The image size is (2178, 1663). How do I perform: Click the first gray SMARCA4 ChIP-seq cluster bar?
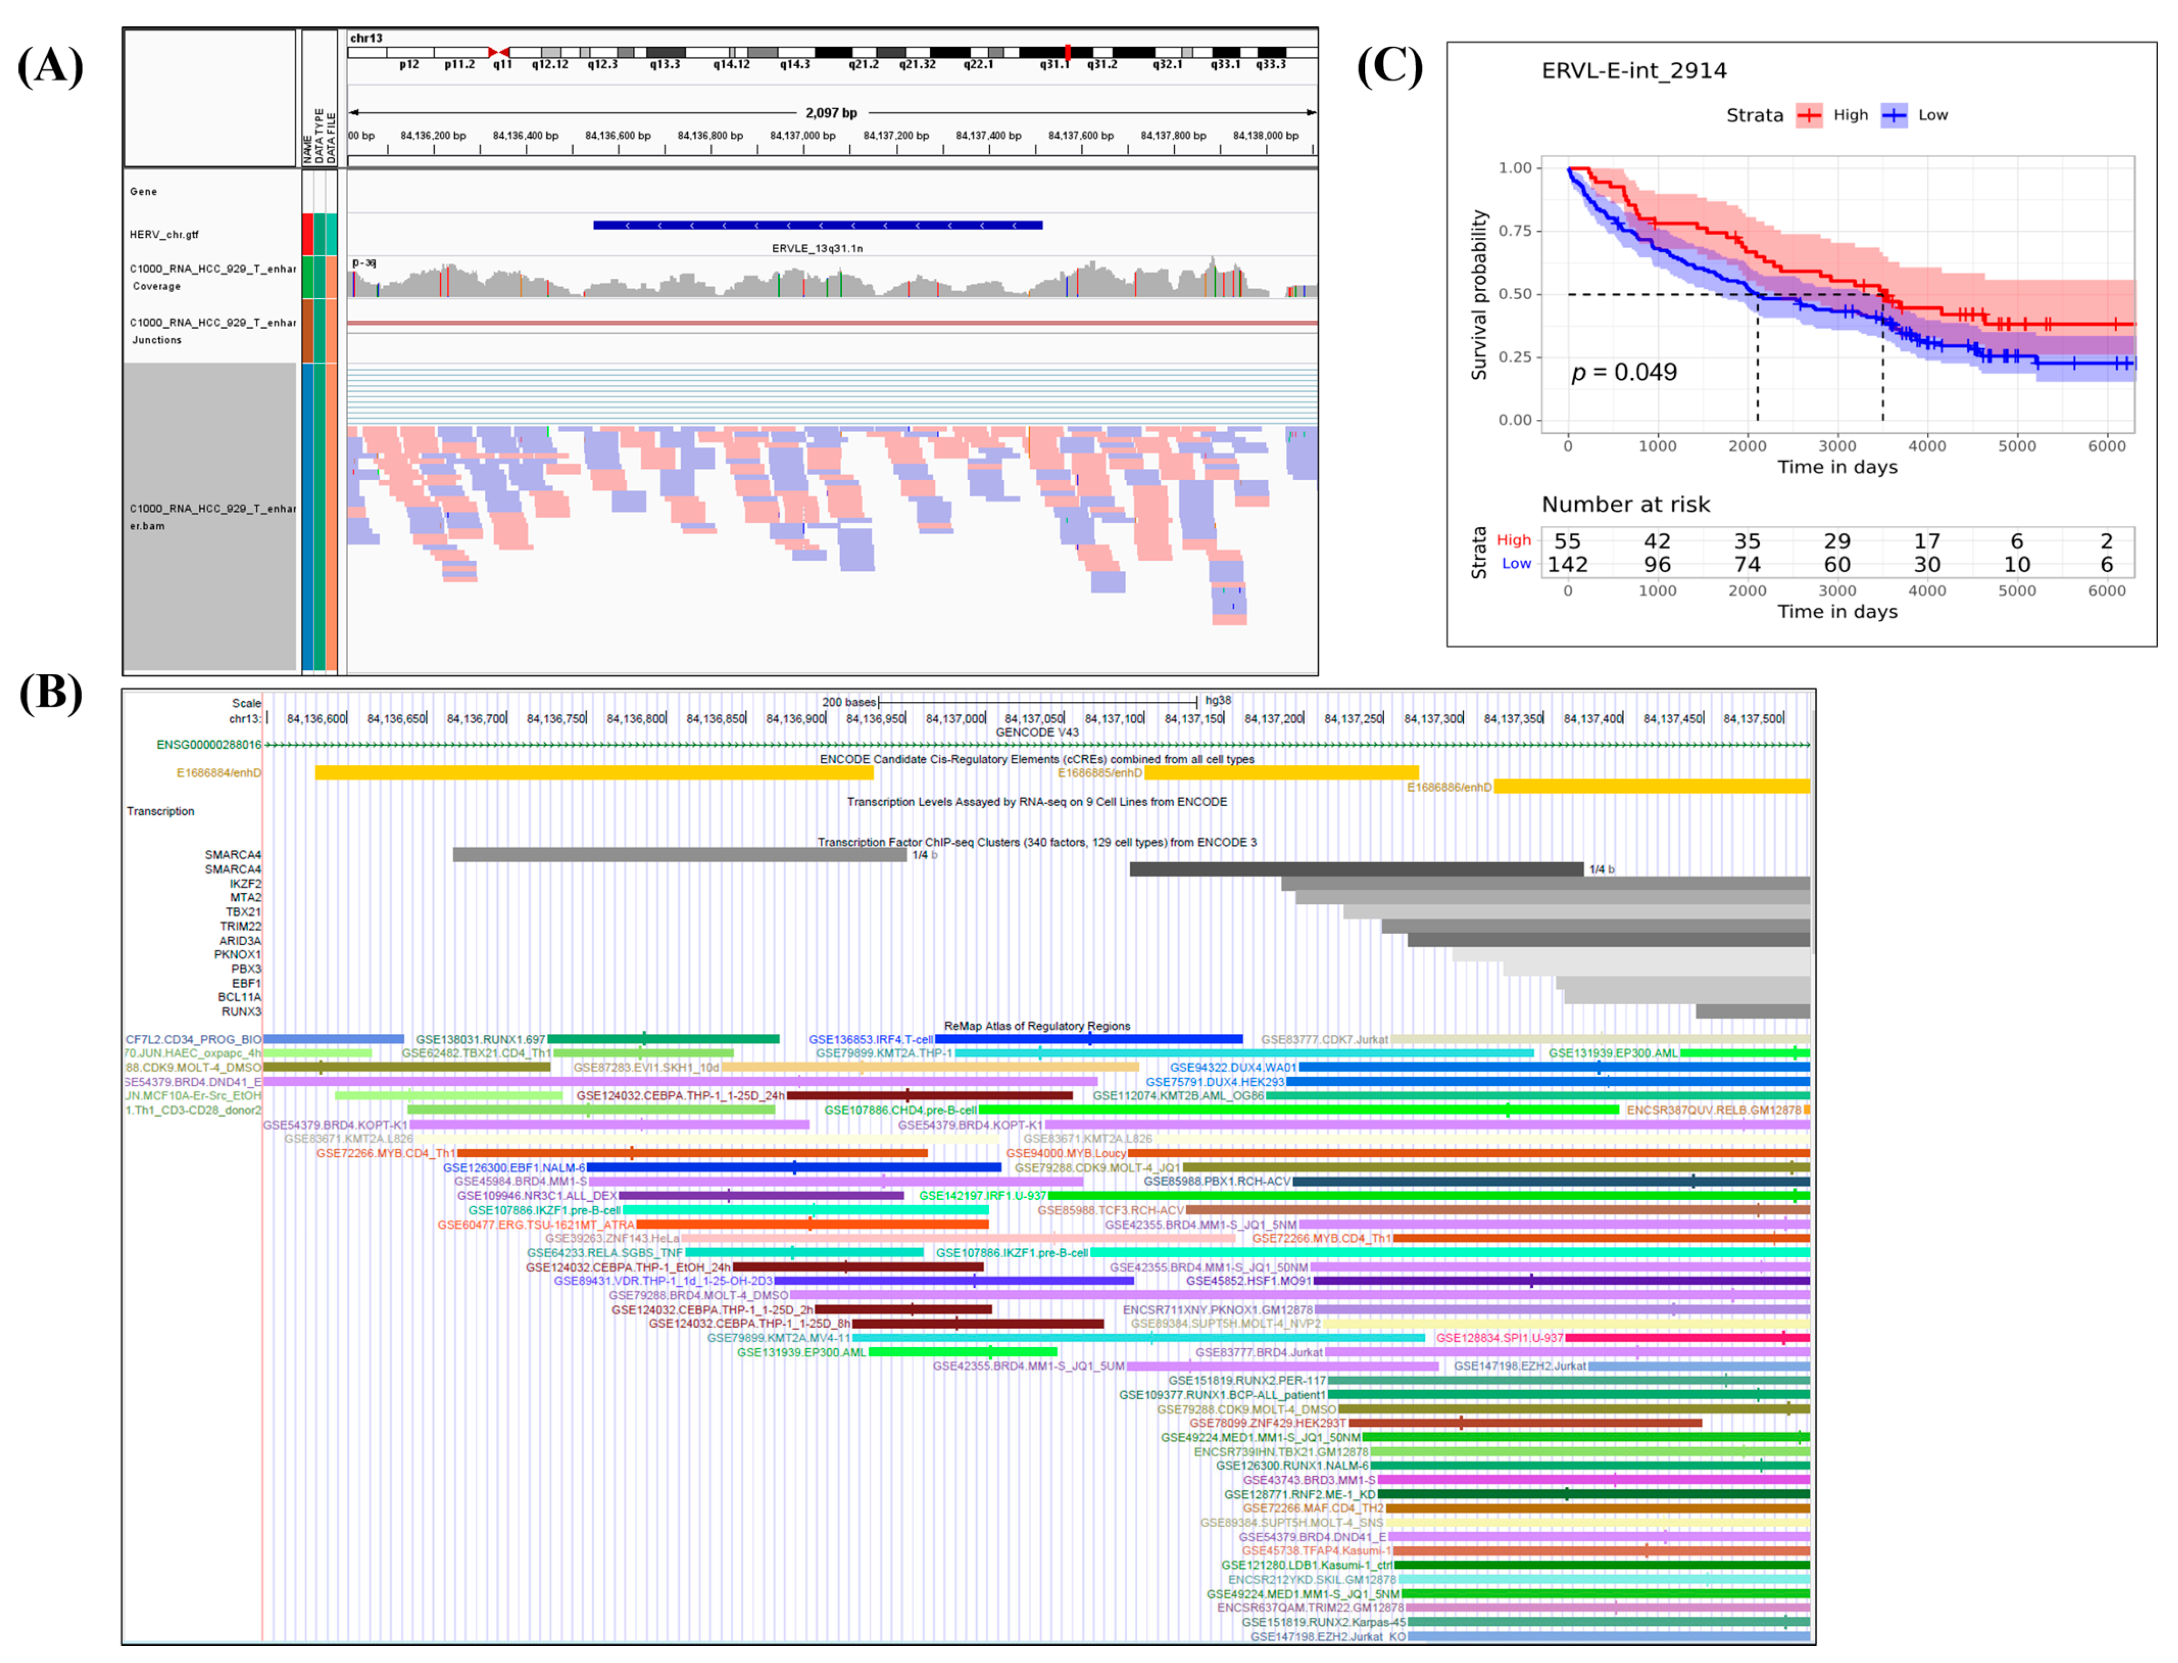point(679,854)
